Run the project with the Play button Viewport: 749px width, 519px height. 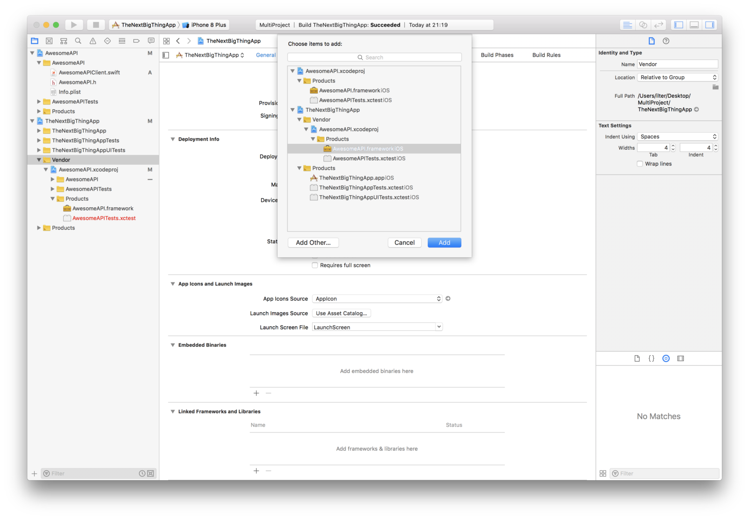tap(73, 25)
